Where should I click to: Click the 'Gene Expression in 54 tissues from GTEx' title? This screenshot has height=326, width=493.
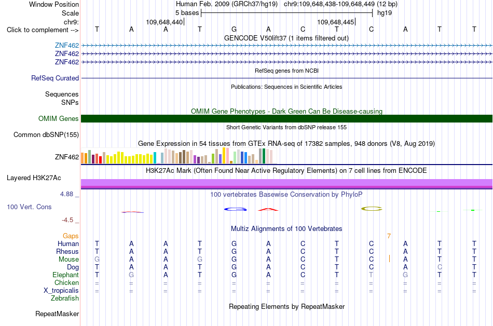pyautogui.click(x=286, y=144)
